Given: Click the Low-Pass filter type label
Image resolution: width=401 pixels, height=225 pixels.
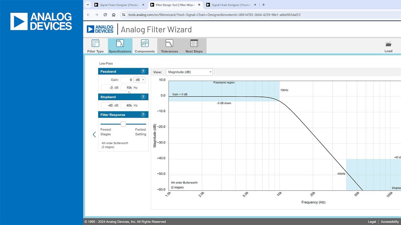Looking at the screenshot, I should (x=106, y=63).
